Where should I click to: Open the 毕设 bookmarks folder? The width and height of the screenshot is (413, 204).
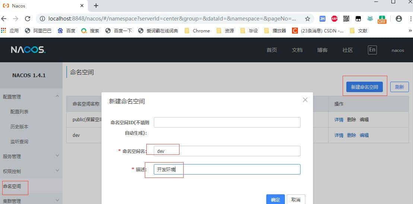click(249, 31)
